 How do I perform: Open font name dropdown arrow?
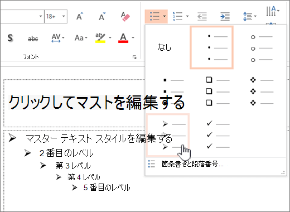click(41, 16)
